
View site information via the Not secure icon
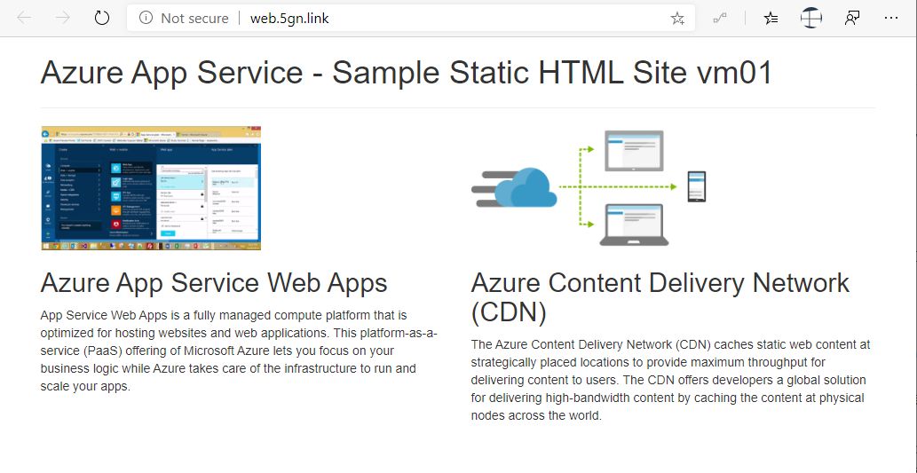[x=146, y=18]
